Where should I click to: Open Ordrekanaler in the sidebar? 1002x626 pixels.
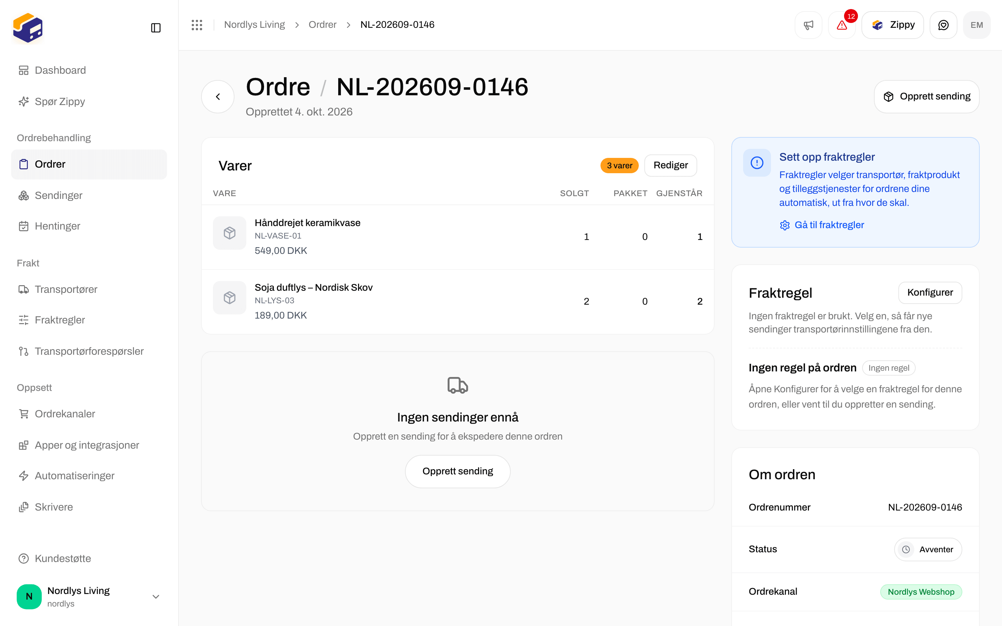point(89,414)
